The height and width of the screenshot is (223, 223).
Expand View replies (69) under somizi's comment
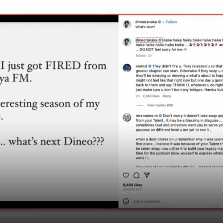[x=160, y=105]
